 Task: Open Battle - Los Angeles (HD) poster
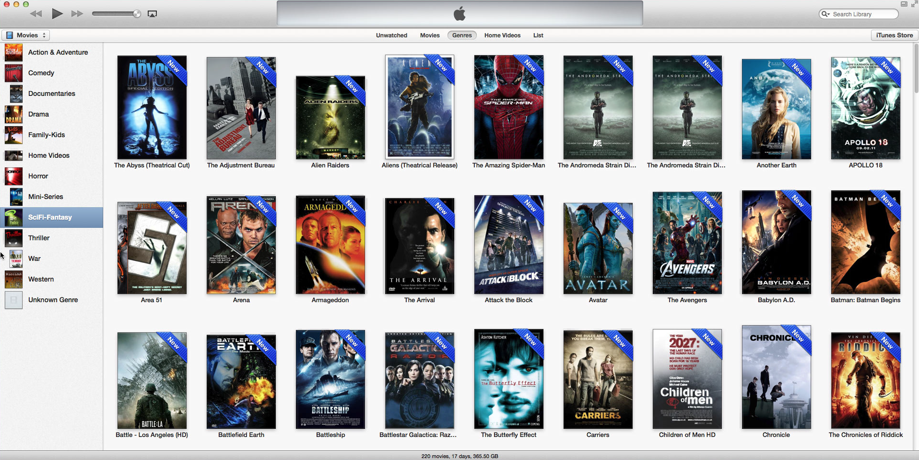(x=152, y=380)
